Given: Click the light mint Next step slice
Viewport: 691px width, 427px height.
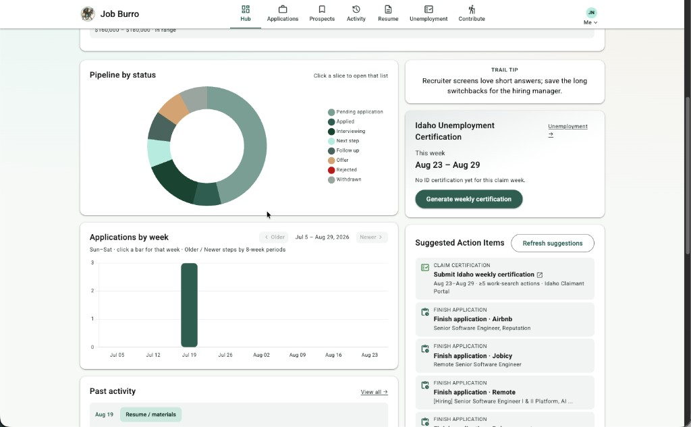Looking at the screenshot, I should point(159,152).
